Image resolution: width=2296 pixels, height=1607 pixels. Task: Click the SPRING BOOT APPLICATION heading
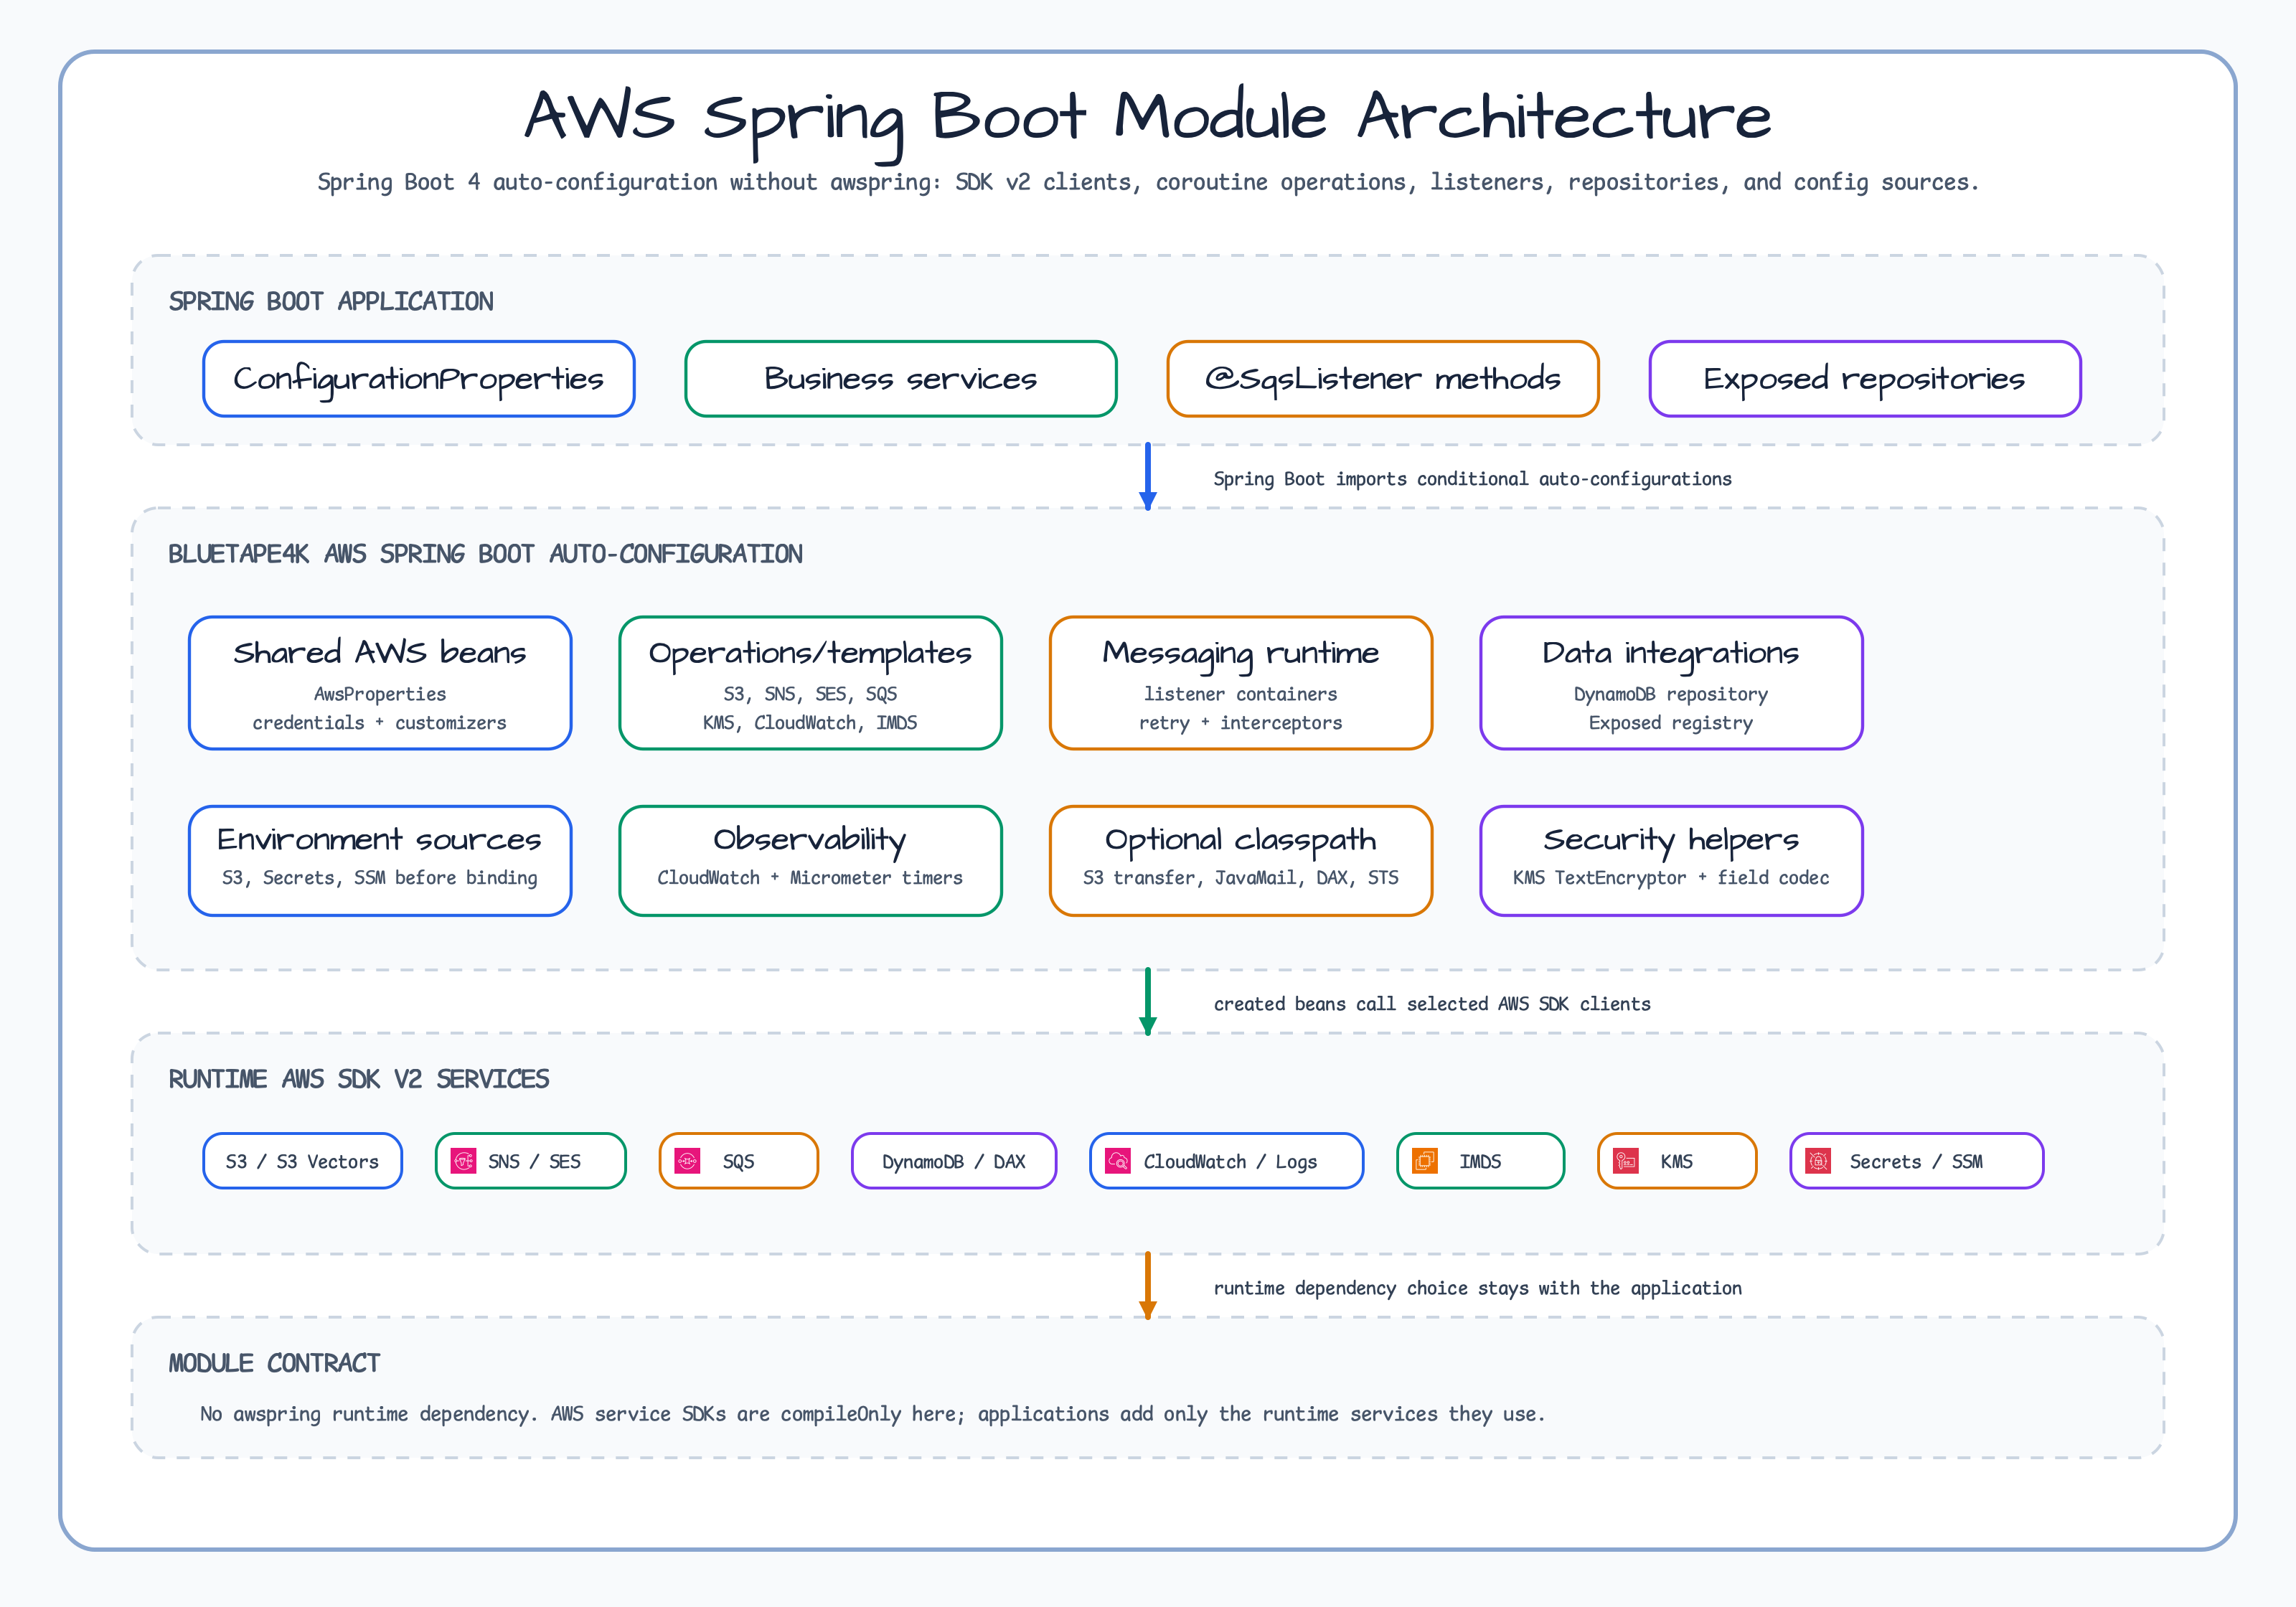331,302
